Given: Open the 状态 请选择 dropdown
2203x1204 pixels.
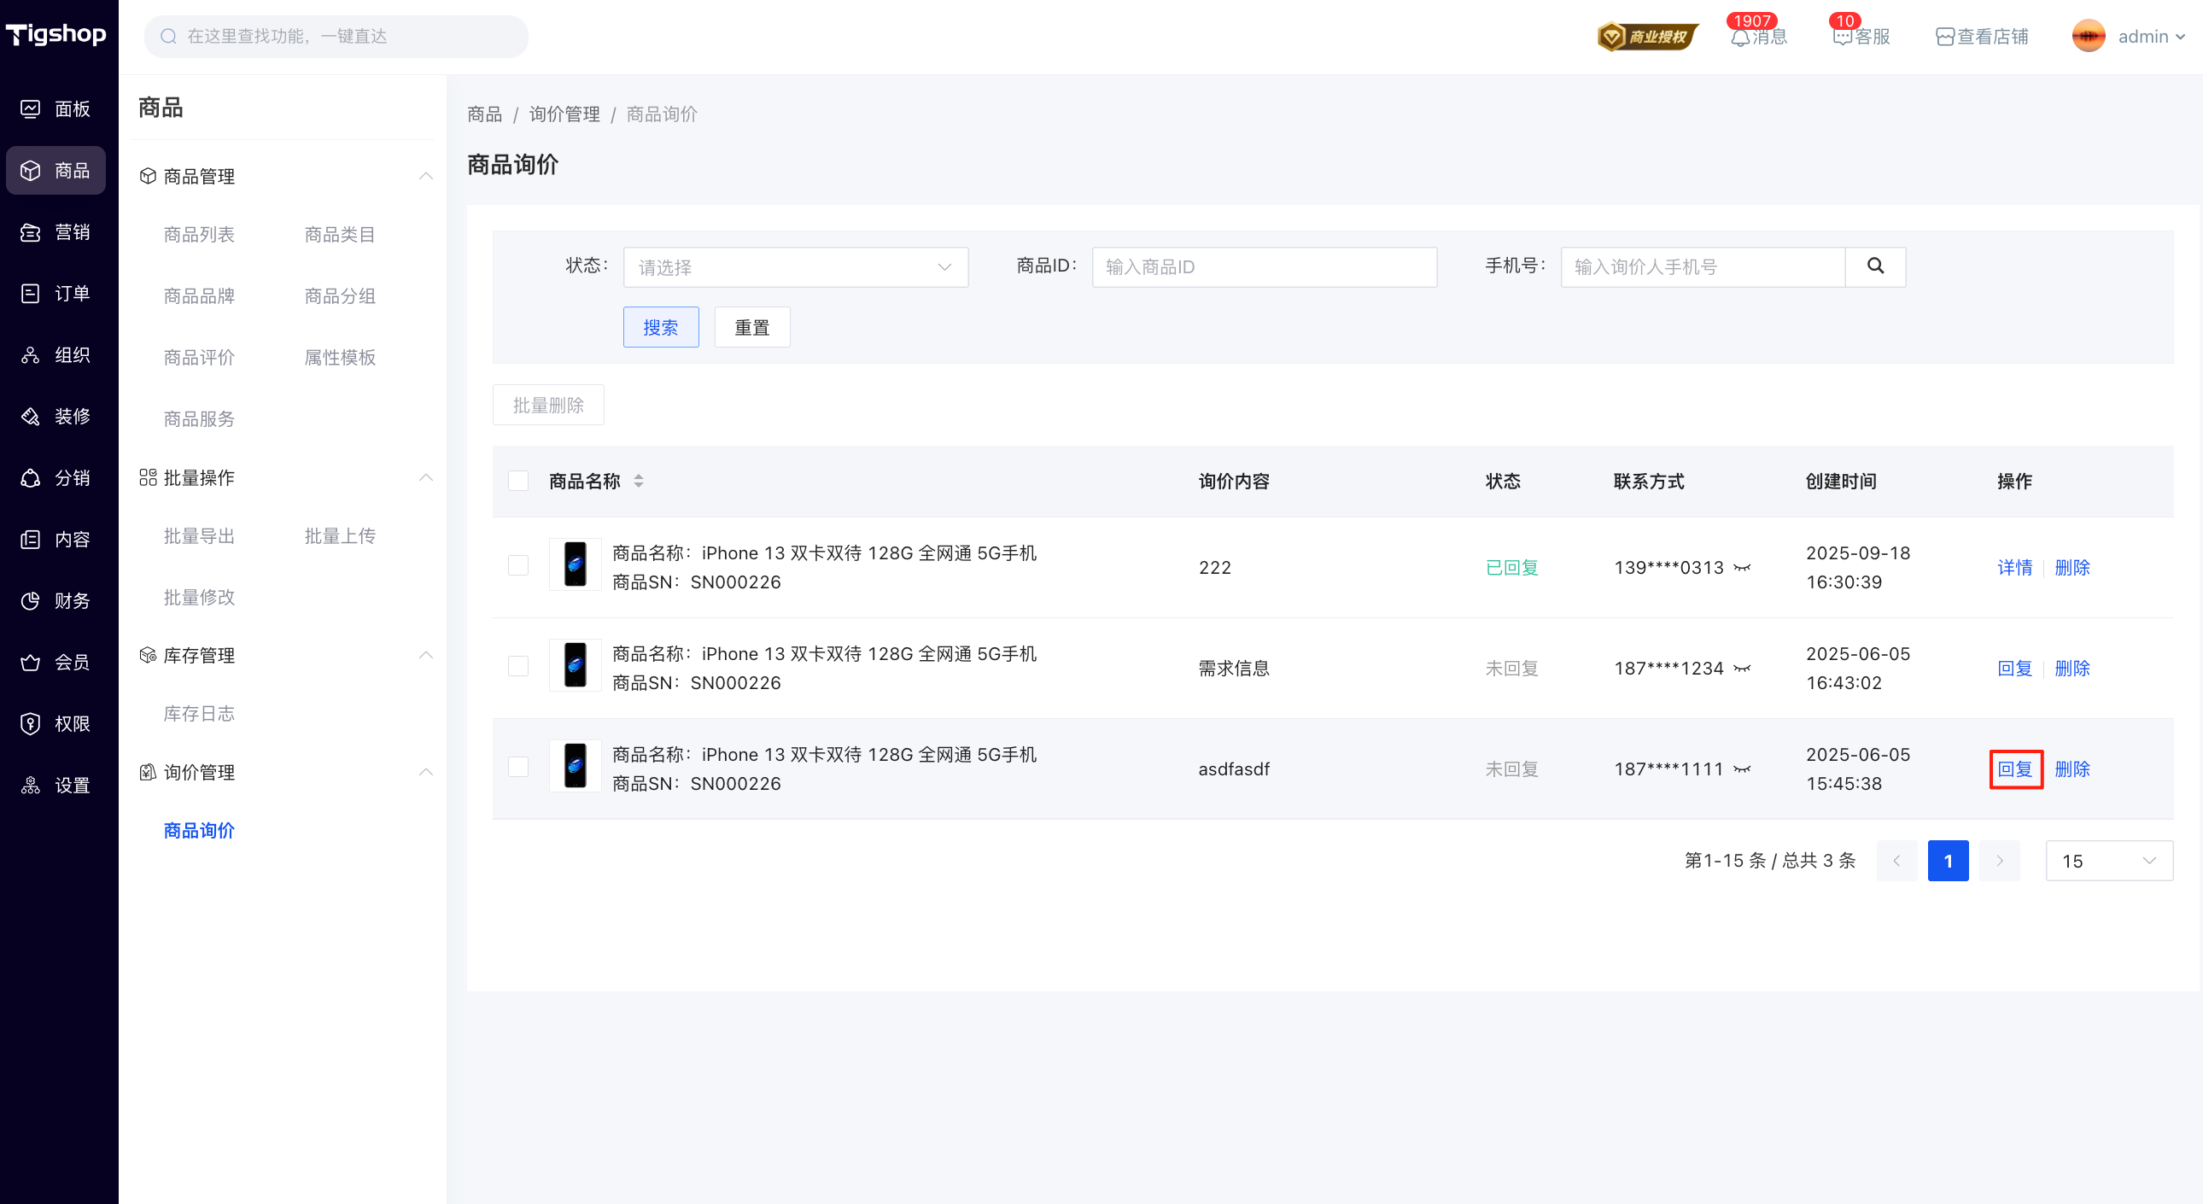Looking at the screenshot, I should (x=795, y=267).
